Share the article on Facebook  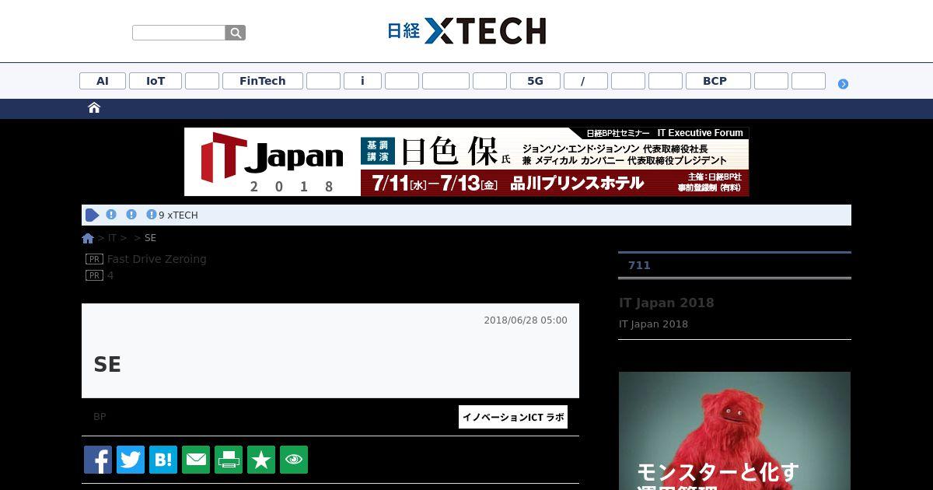[x=98, y=460]
